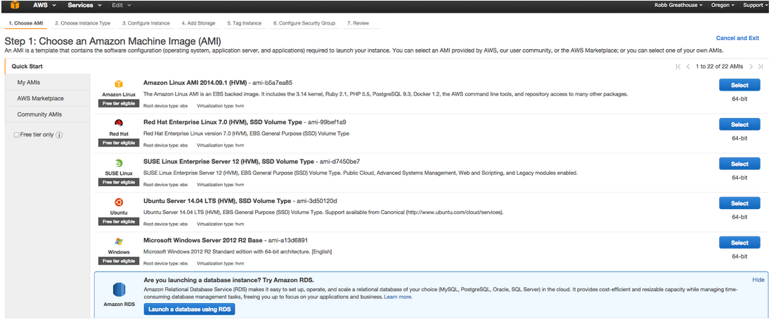
Task: Open the Services dropdown menu
Action: [84, 5]
